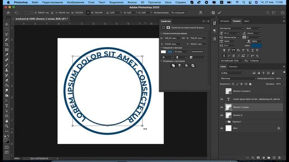289x162 pixels.
Task: Switch to the Каналы tab
Action: point(233,67)
